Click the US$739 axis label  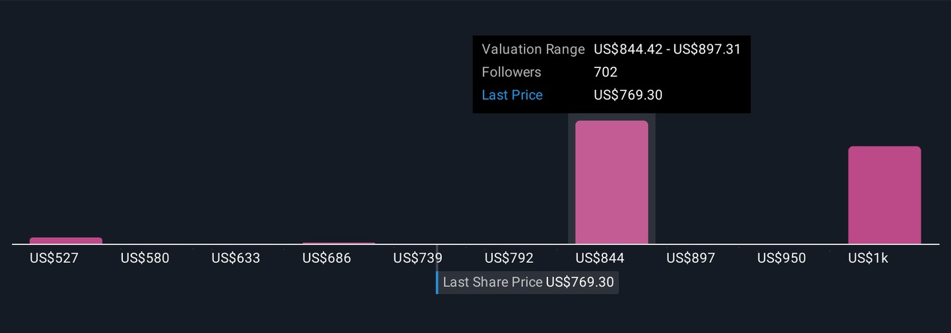pyautogui.click(x=417, y=258)
